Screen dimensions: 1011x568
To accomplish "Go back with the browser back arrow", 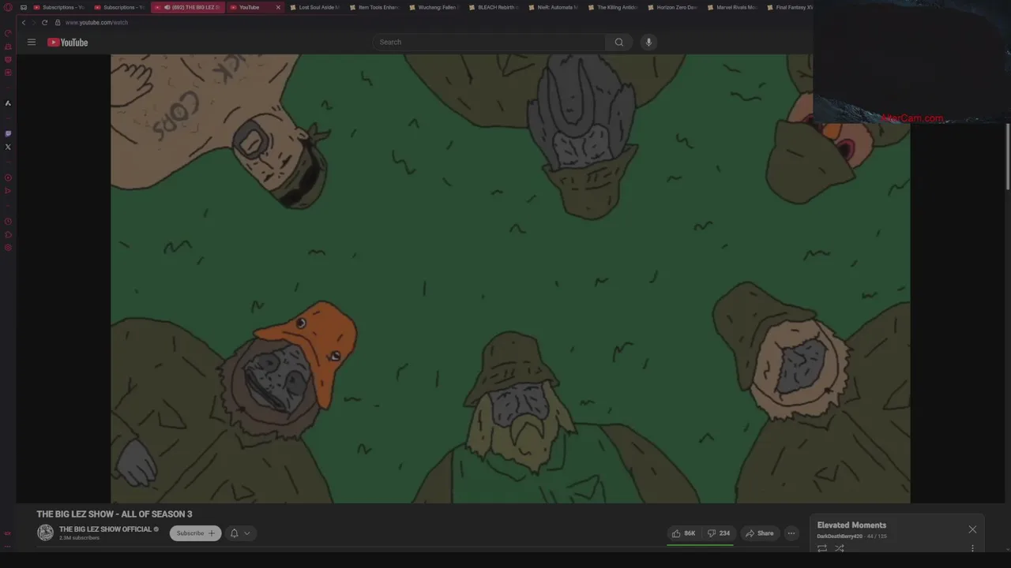I will 24,22.
